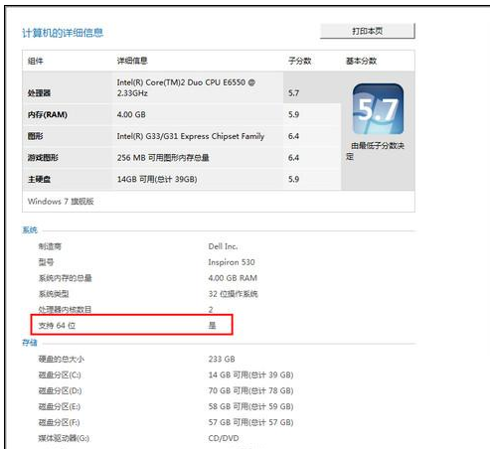
Task: Click the 5.9 subscore in 主硬盘 row
Action: coord(293,179)
